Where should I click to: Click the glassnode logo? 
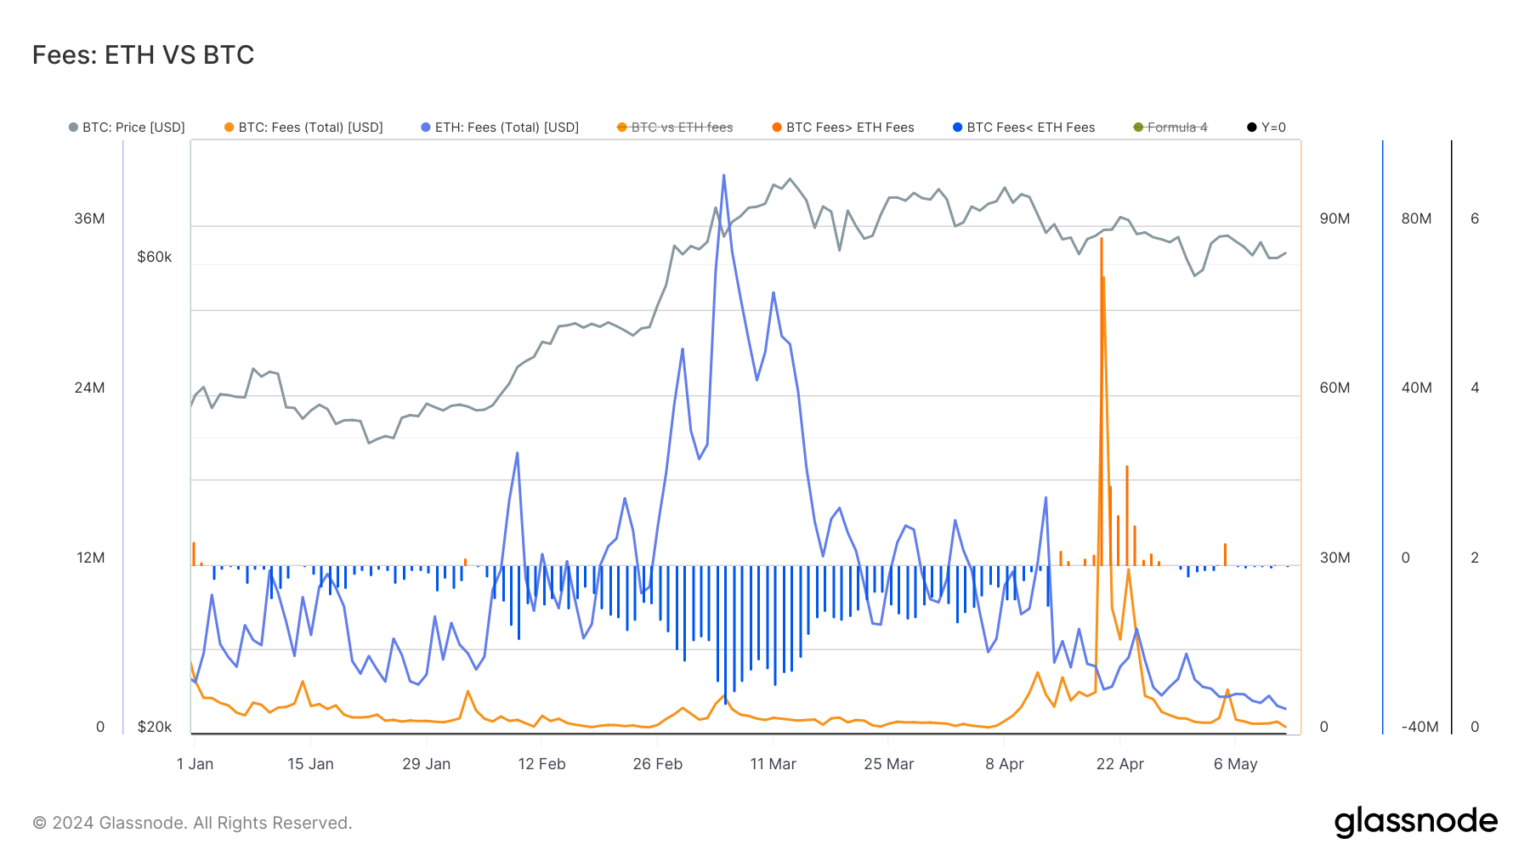(x=1415, y=822)
